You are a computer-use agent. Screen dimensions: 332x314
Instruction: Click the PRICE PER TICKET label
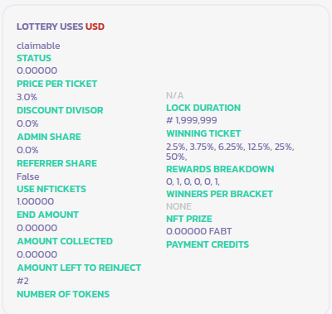point(57,84)
